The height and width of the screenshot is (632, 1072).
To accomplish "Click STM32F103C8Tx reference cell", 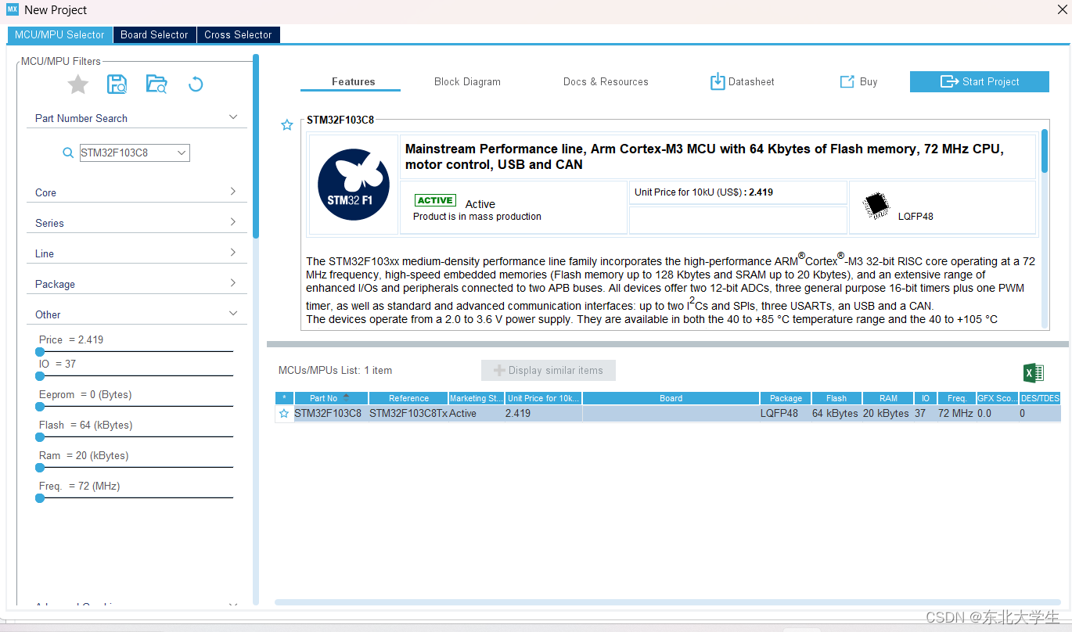I will 408,414.
